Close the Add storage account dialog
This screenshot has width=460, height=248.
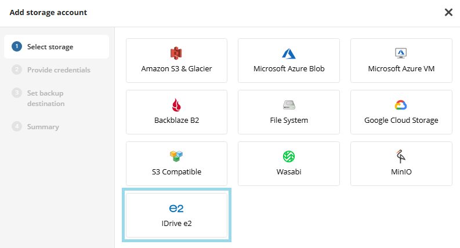(448, 12)
